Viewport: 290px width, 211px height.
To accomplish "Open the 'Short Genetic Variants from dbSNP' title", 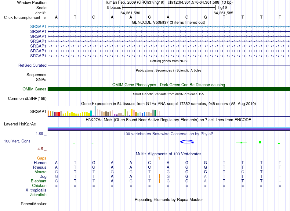I will [x=169, y=94].
